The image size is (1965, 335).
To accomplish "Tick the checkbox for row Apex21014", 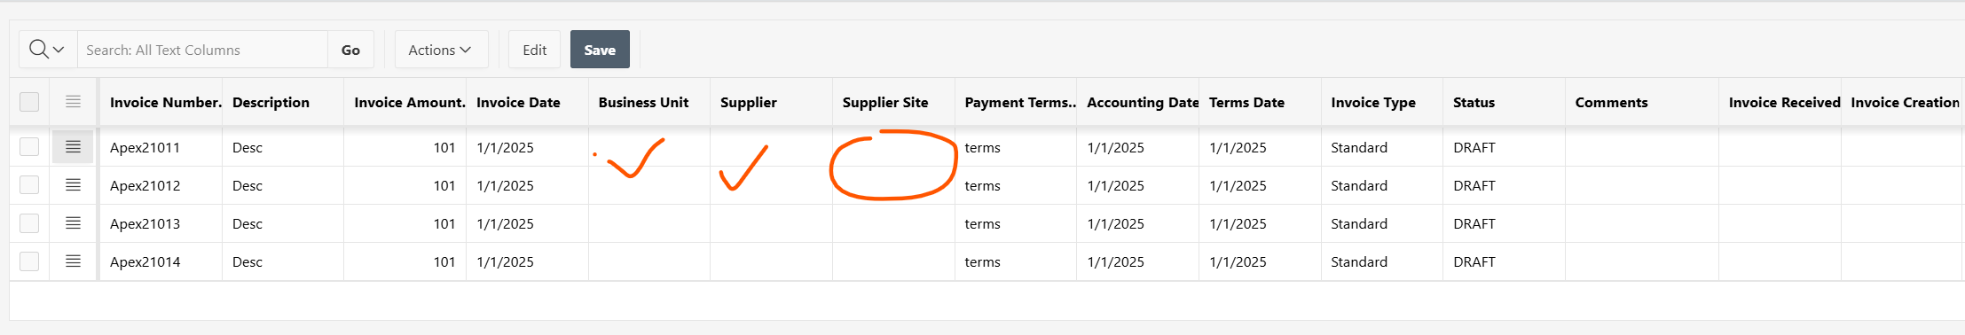I will pos(29,261).
